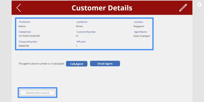Select the PassportNumber value 39944798
Viewport: 204px width, 102px height.
point(23,46)
